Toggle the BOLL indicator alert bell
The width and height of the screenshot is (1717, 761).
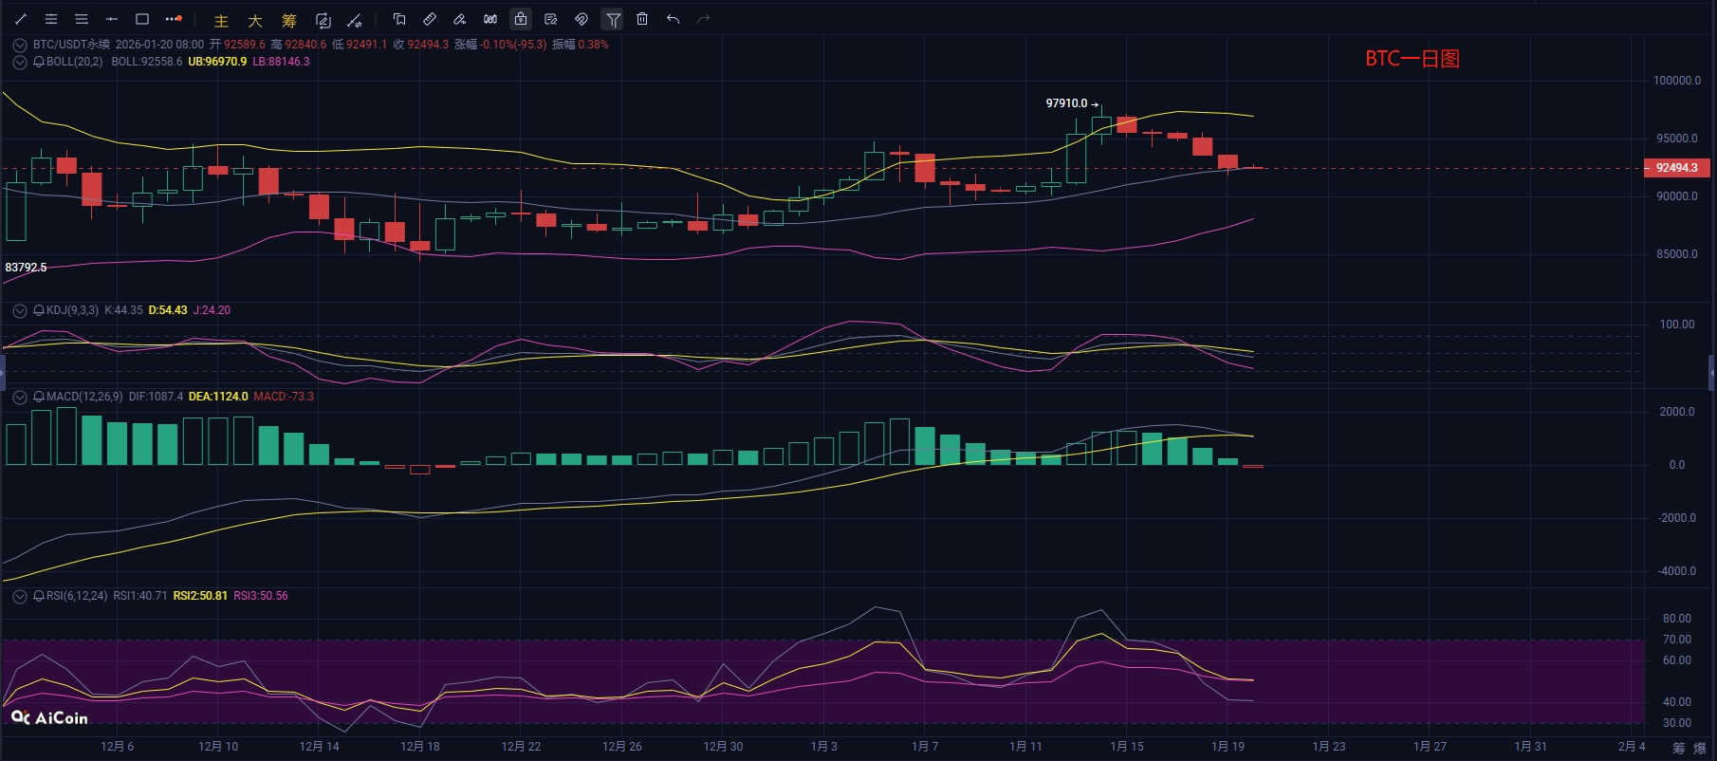click(39, 62)
